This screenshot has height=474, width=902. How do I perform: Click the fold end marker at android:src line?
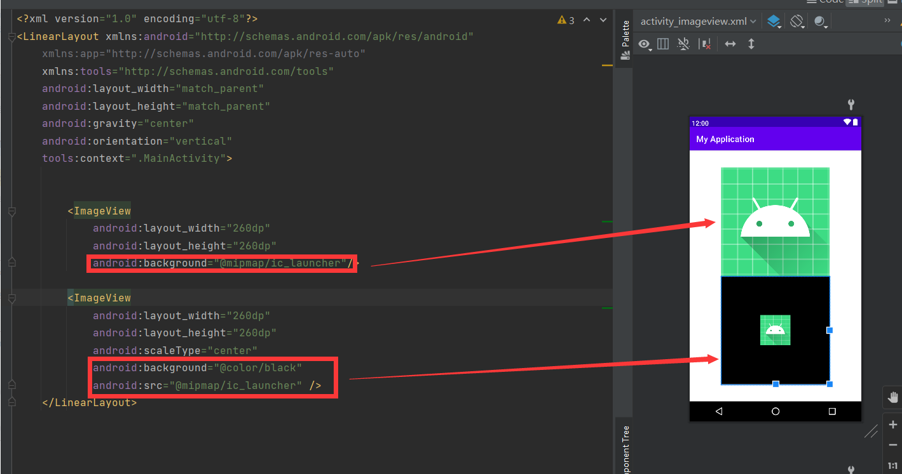(x=11, y=385)
